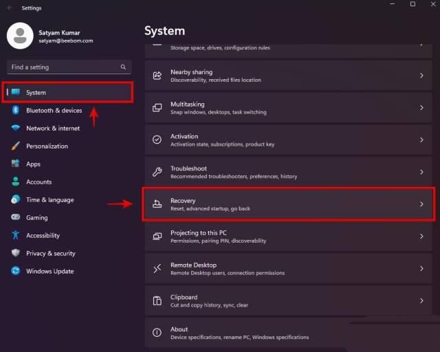Click the Privacy & security shield icon

(x=15, y=253)
